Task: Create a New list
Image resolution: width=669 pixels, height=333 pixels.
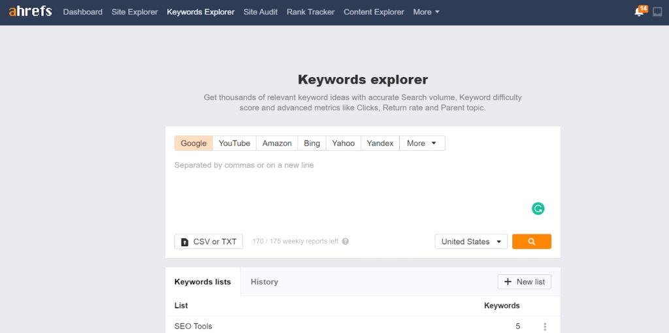Action: [525, 282]
